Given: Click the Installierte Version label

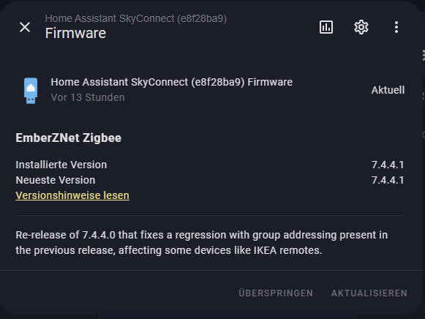Looking at the screenshot, I should coord(61,165).
